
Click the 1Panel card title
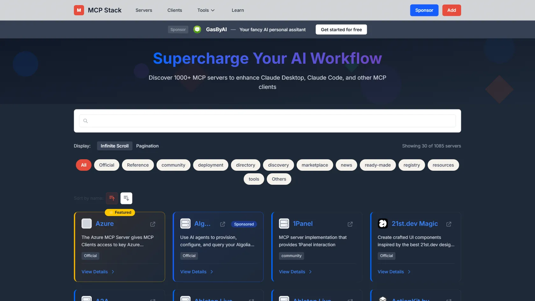coord(303,224)
